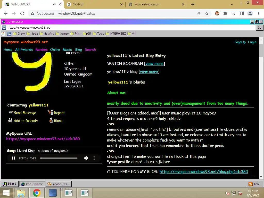The image size is (264, 198).
Task: Click the S bookmark icon in Cat Explorer
Action: pyautogui.click(x=3, y=34)
